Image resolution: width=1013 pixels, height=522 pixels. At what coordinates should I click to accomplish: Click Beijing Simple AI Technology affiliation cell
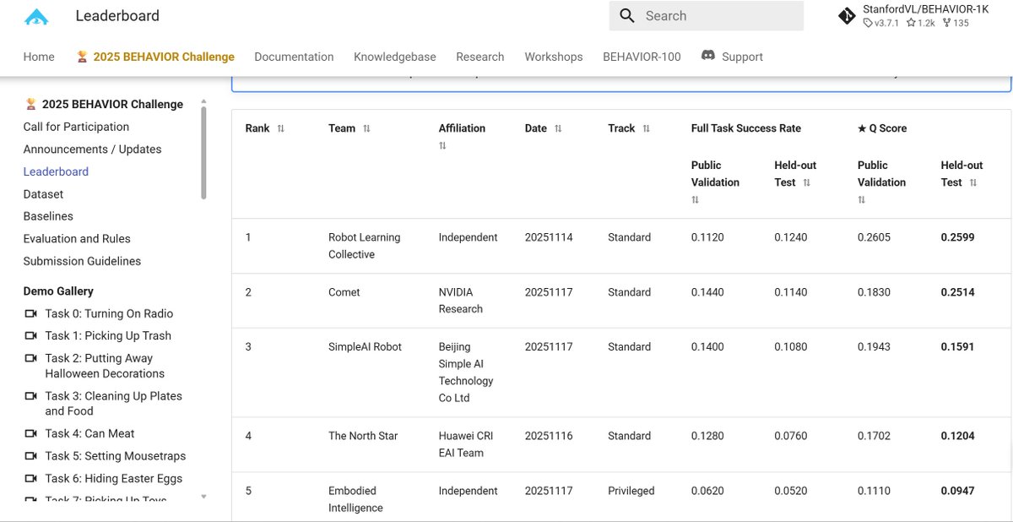pos(466,372)
